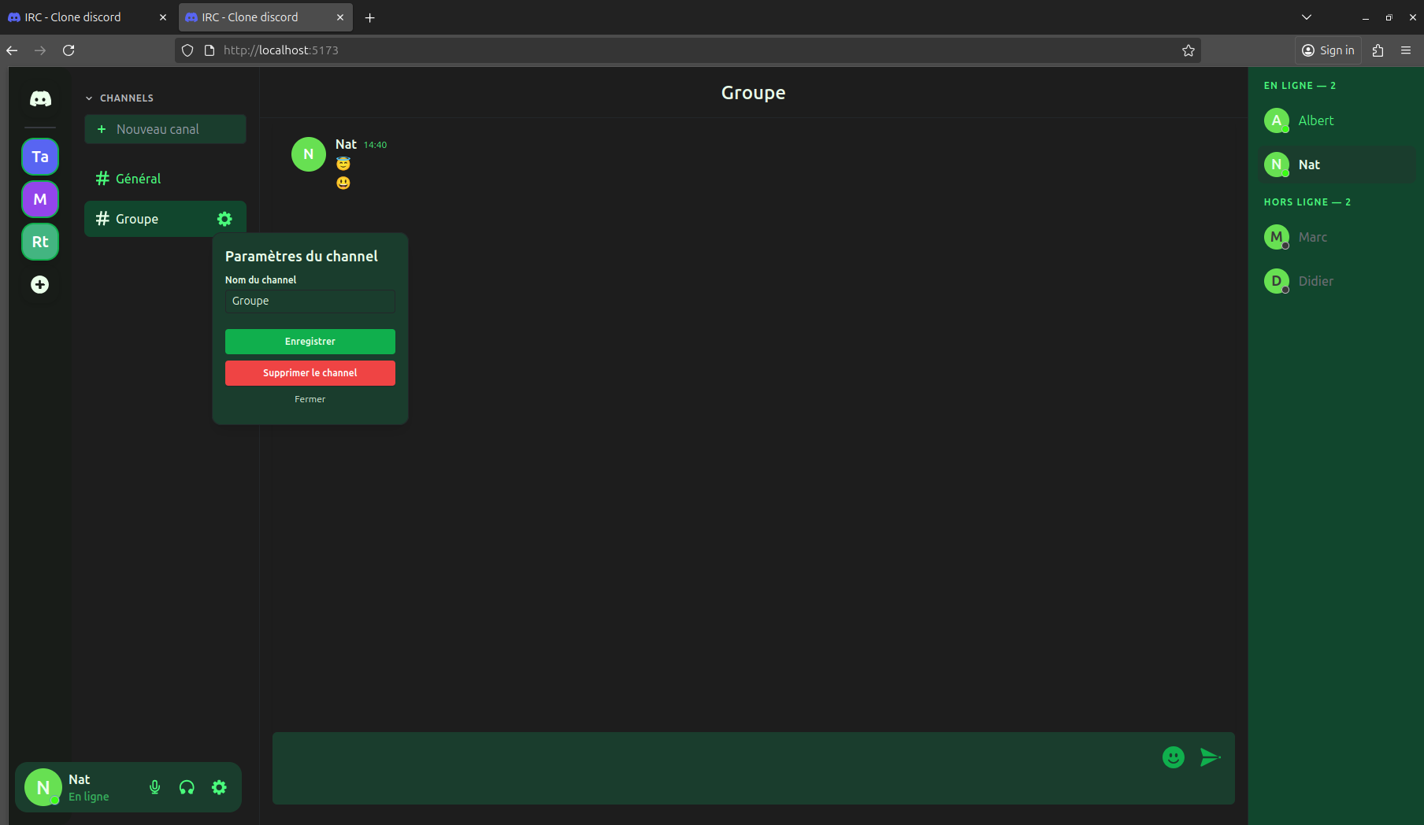This screenshot has height=825, width=1424.
Task: Select the Ta server icon
Action: tap(40, 157)
